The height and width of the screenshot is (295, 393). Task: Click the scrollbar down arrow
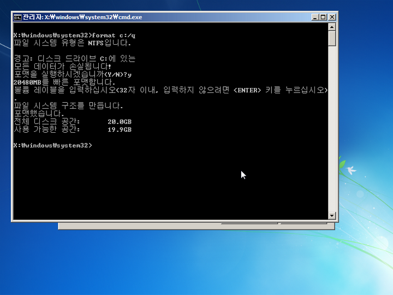coord(332,215)
